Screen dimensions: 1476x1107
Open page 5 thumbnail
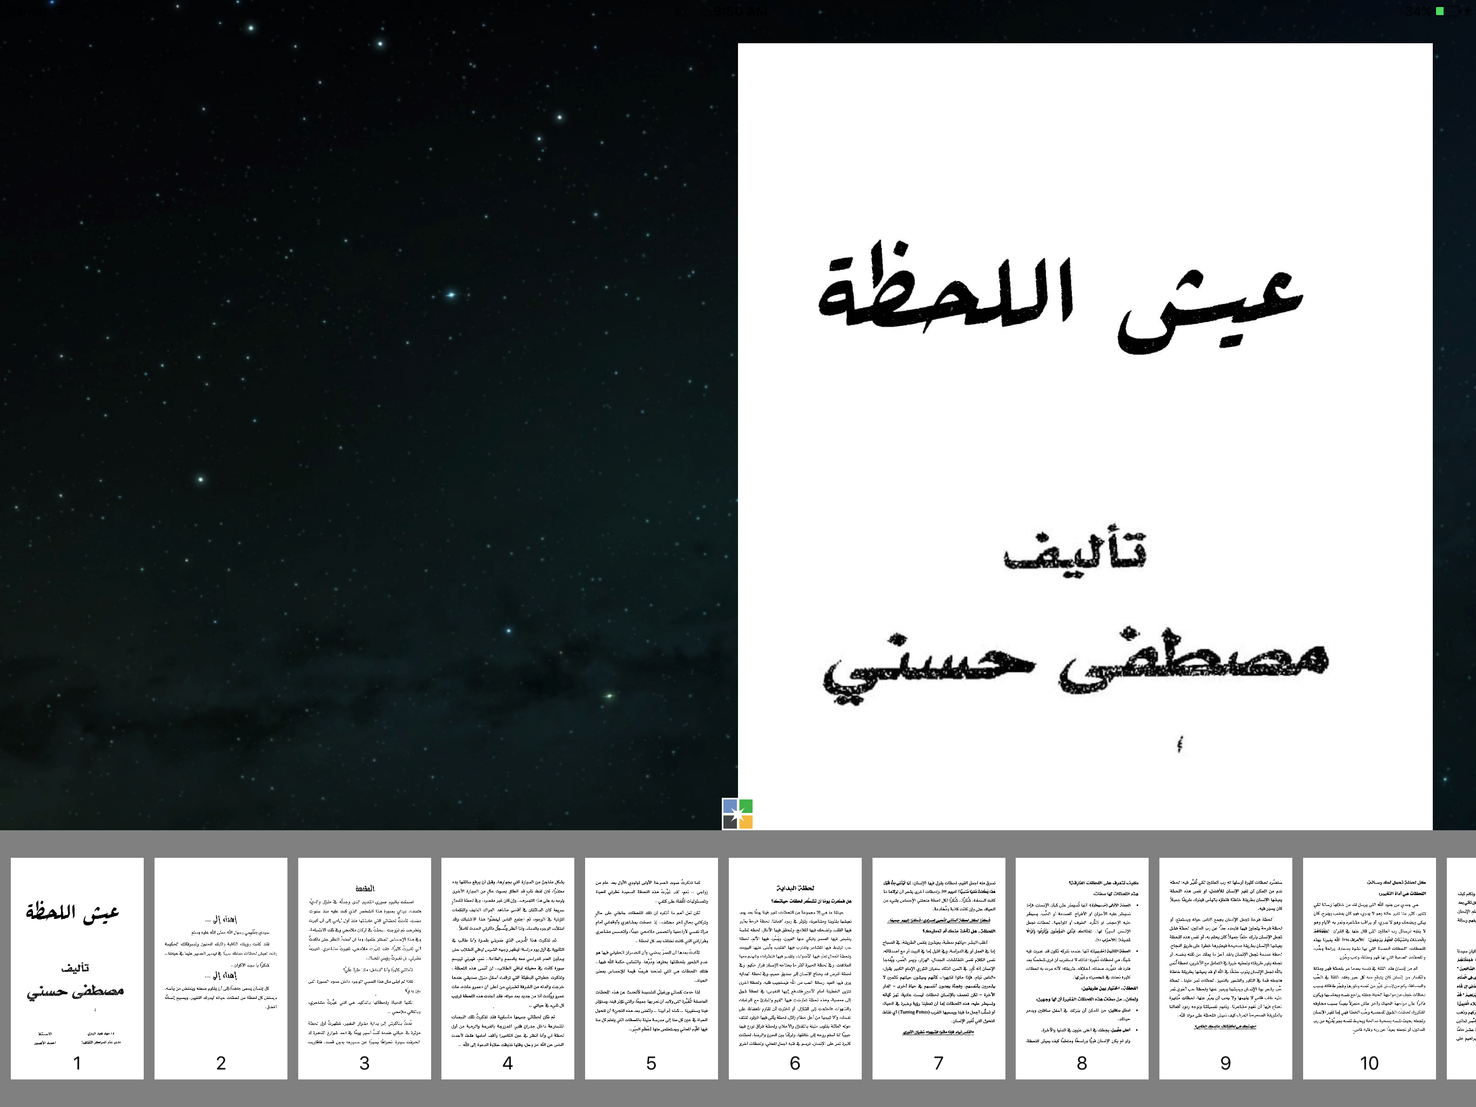pyautogui.click(x=651, y=968)
